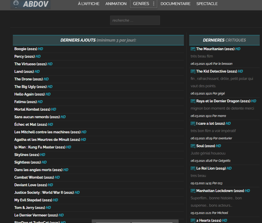Image resolution: width=262 pixels, height=223 pixels.
Task: Focus the recherche search field
Action: 135,20
